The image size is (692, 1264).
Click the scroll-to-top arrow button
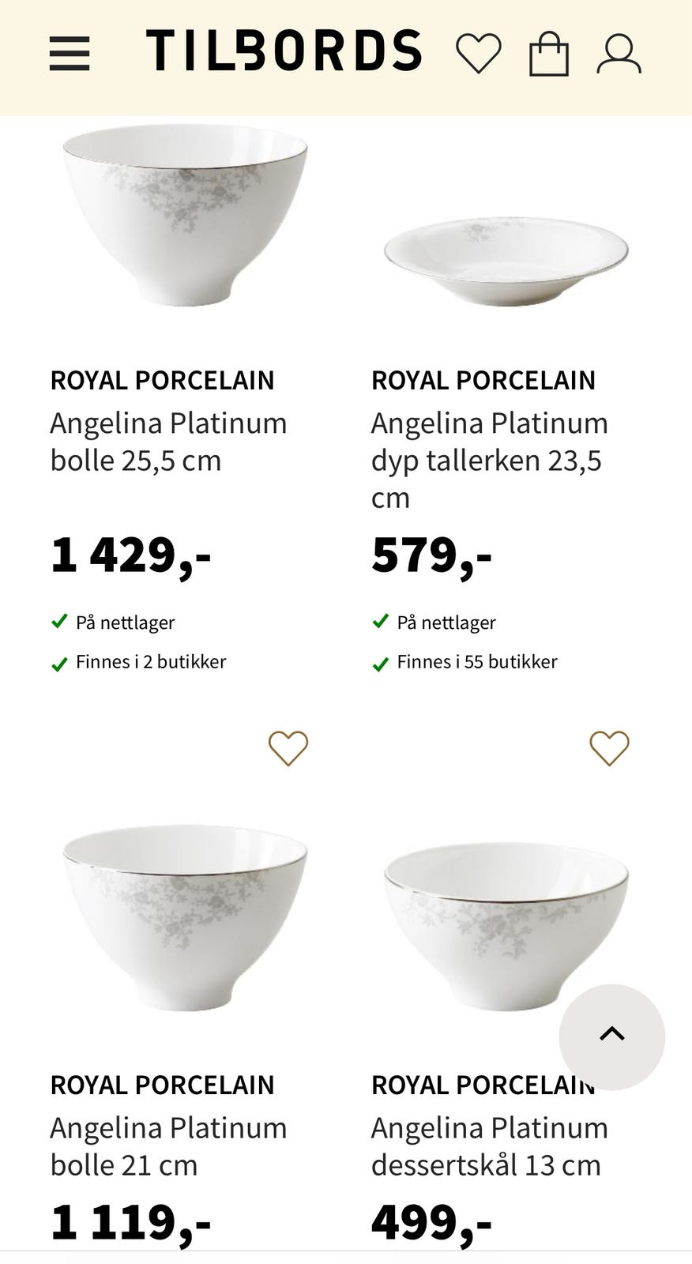(611, 1036)
